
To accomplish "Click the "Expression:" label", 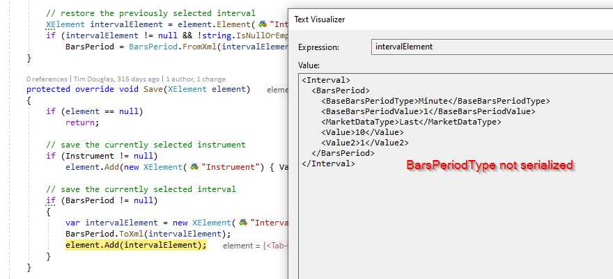I will (x=318, y=47).
